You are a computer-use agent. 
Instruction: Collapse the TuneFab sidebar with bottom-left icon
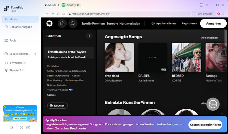click(12, 128)
